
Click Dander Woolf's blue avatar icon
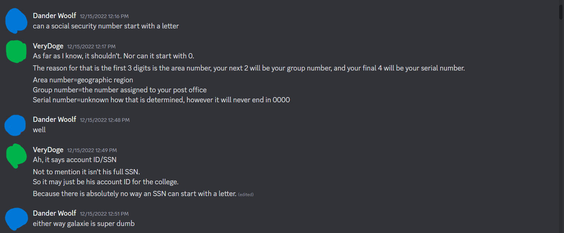point(16,21)
